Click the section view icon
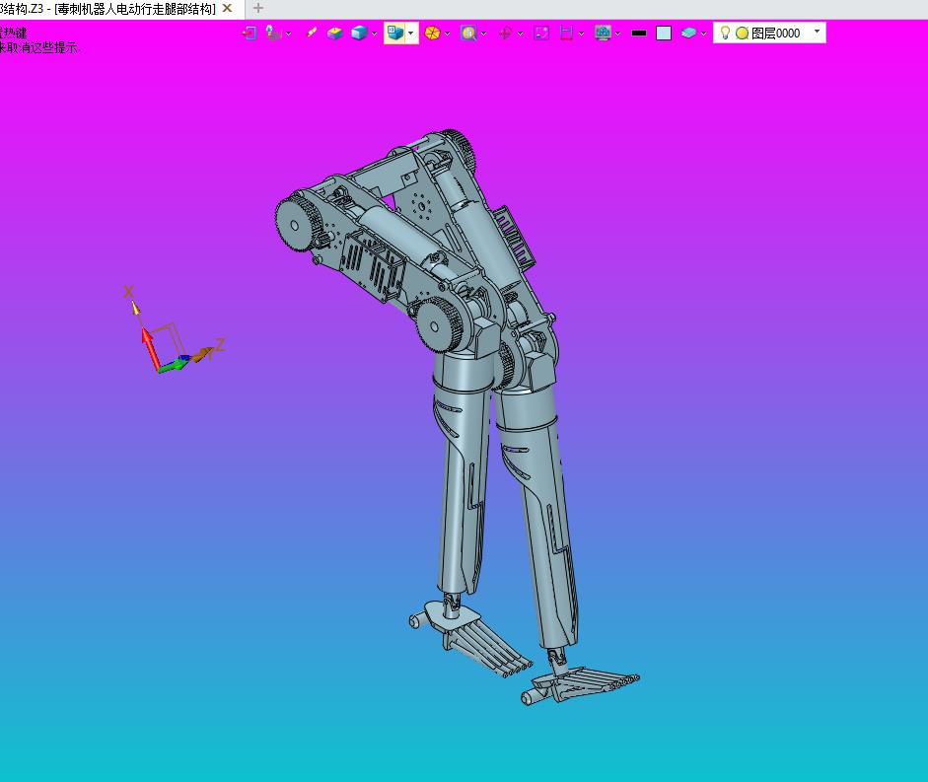Screen dimensions: 928x782 566,33
